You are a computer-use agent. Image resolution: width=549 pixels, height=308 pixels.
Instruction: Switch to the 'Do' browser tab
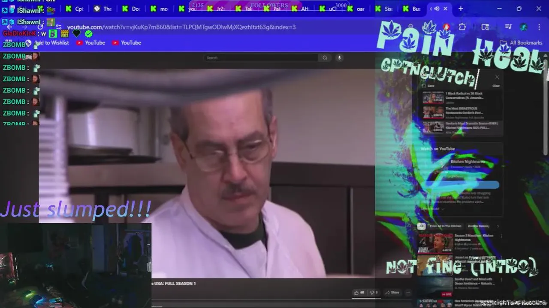[131, 9]
